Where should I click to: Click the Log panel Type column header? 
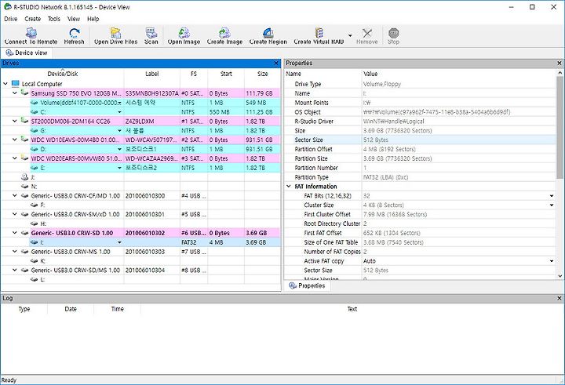[x=24, y=309]
